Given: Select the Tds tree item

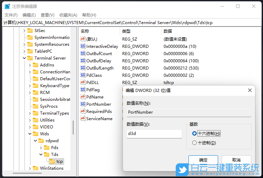Looking at the screenshot, I should 55,154.
